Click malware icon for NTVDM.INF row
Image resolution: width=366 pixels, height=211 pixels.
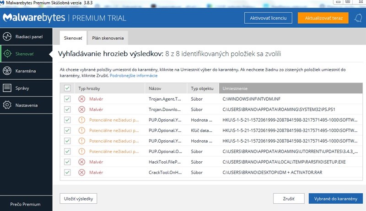click(x=81, y=99)
